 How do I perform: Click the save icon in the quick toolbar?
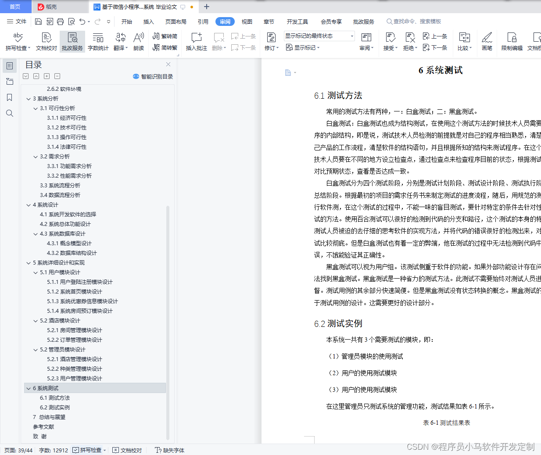tap(38, 21)
